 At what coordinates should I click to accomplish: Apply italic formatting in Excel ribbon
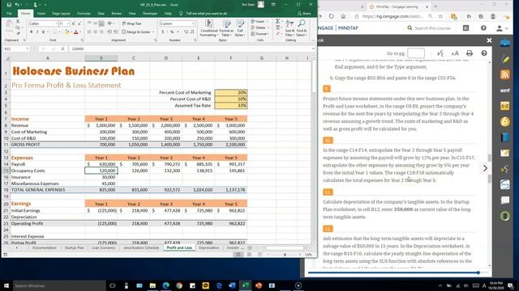click(37, 32)
